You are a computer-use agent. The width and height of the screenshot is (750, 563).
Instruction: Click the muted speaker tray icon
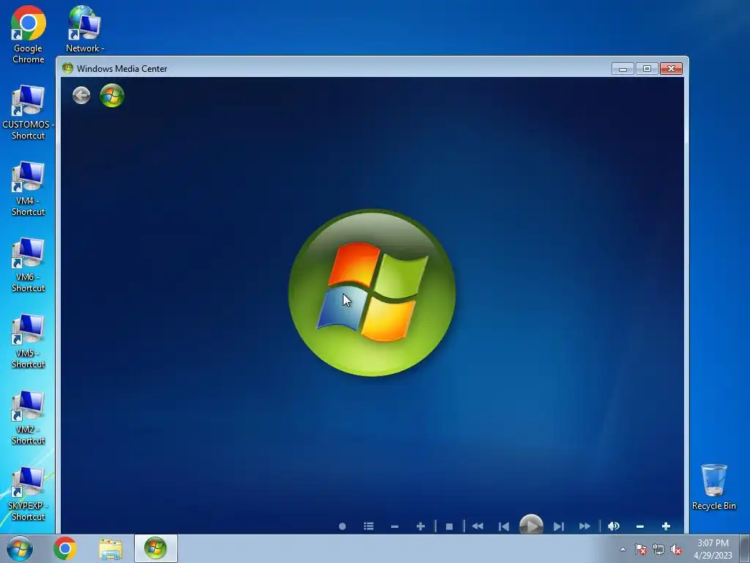[x=676, y=549]
